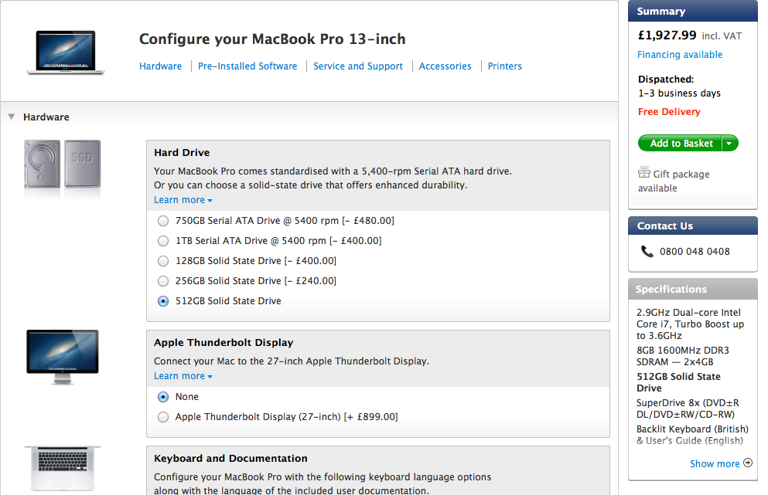Open the Add to Basket dropdown arrow
The width and height of the screenshot is (768, 495).
pos(729,144)
